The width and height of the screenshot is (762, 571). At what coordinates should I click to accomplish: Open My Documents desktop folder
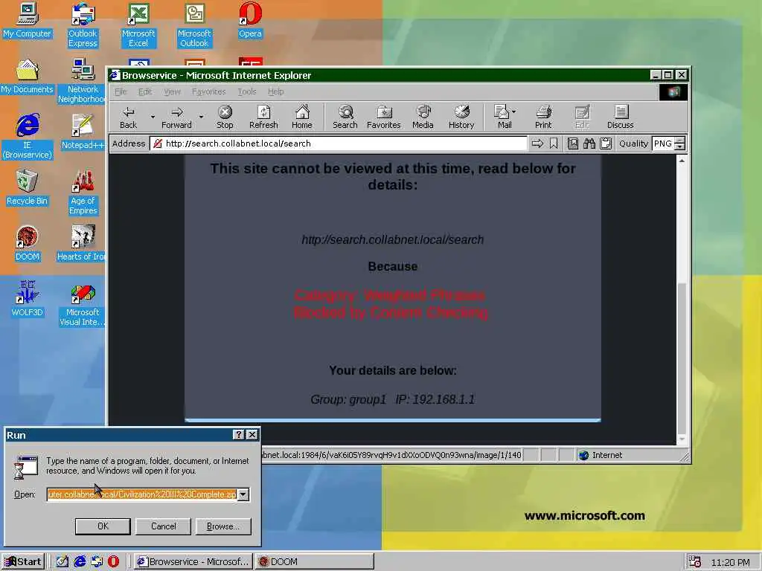[28, 77]
